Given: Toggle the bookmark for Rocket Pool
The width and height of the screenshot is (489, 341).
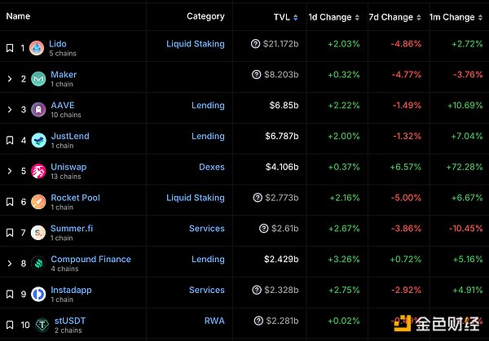Looking at the screenshot, I should 10,202.
